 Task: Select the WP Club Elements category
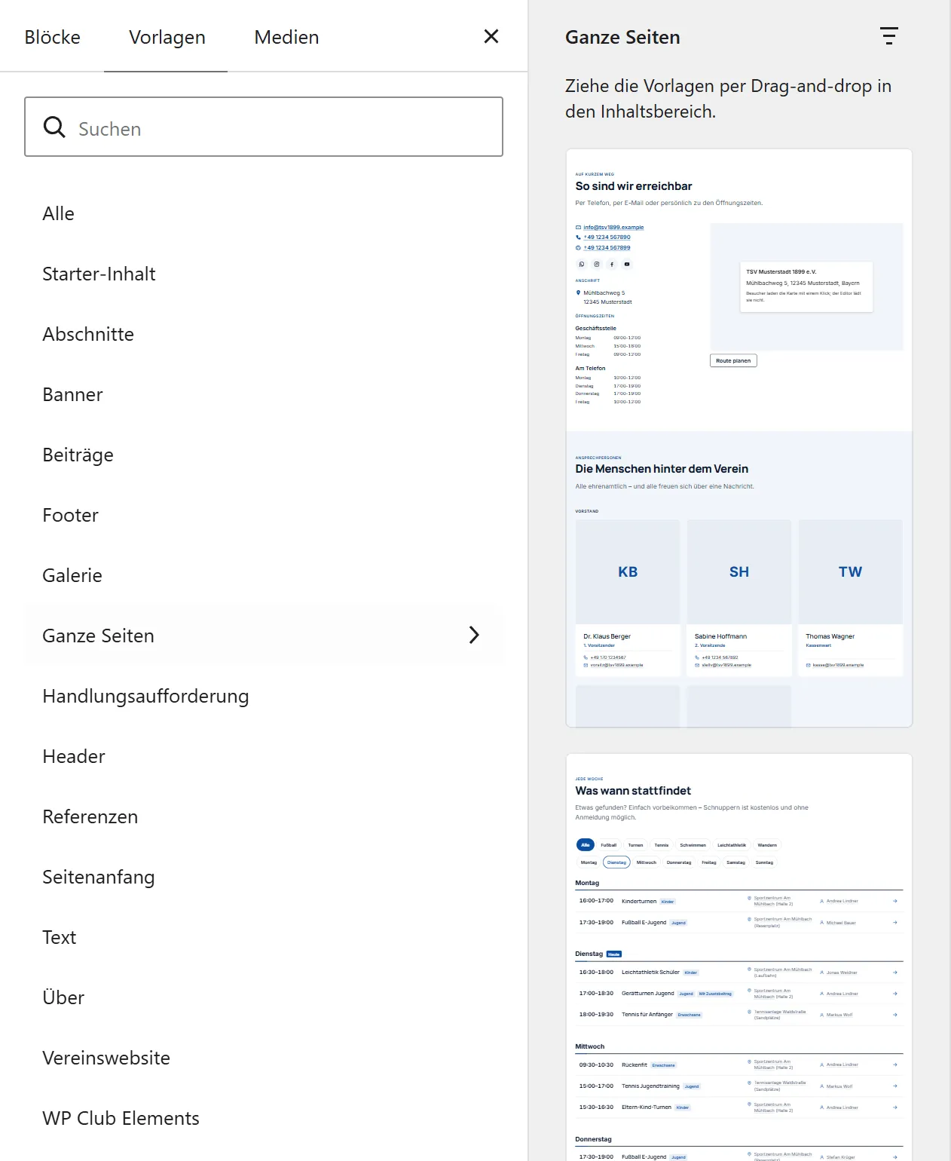(x=264, y=1118)
